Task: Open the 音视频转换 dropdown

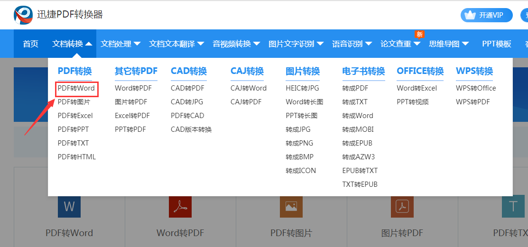Action: [236, 44]
